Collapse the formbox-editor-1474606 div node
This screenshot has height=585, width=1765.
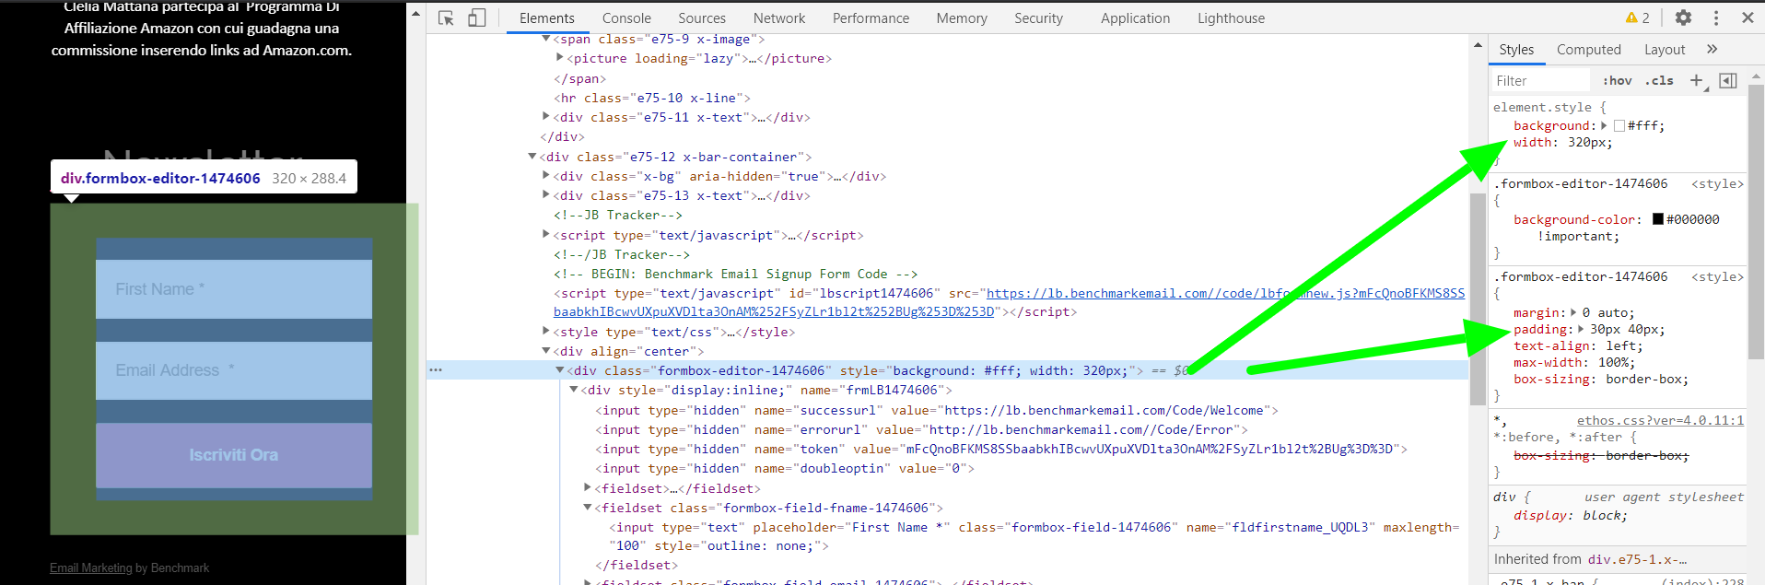click(559, 369)
